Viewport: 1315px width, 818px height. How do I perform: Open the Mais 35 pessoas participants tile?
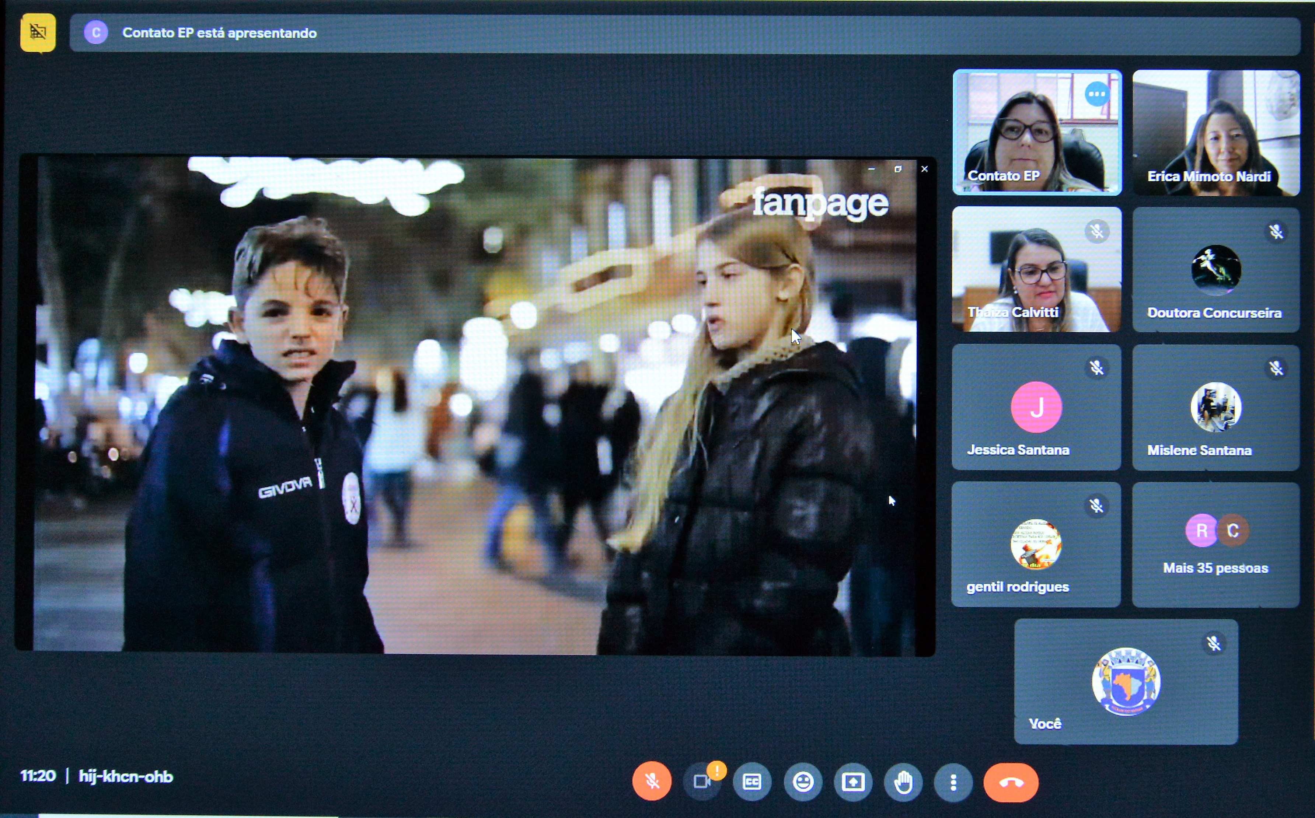(1215, 544)
